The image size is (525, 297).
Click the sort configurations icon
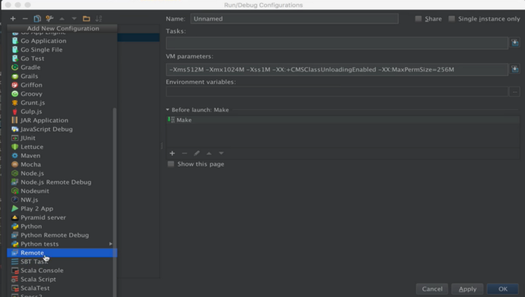[98, 18]
